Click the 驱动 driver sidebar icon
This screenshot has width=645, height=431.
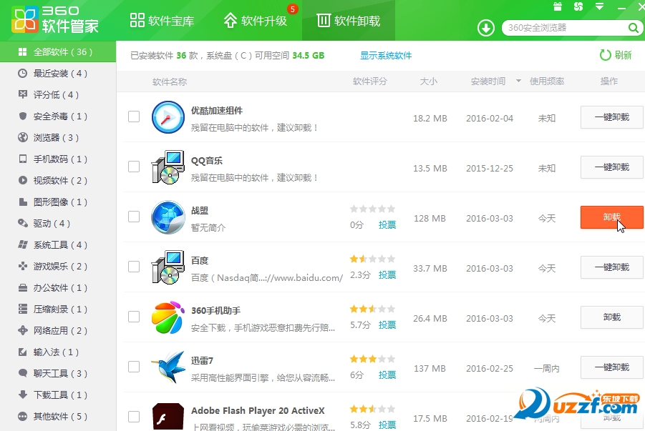[23, 223]
